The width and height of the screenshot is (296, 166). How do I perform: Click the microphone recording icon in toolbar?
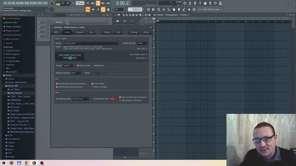tap(195, 3)
